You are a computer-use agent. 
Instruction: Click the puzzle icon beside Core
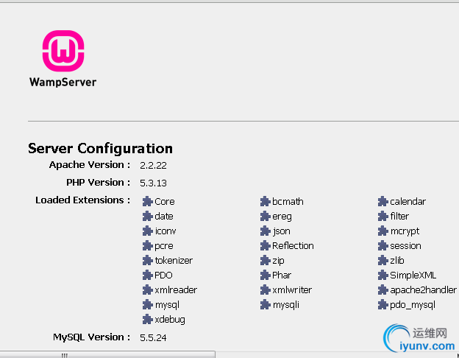[148, 201]
